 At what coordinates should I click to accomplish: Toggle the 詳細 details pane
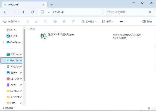point(147,21)
